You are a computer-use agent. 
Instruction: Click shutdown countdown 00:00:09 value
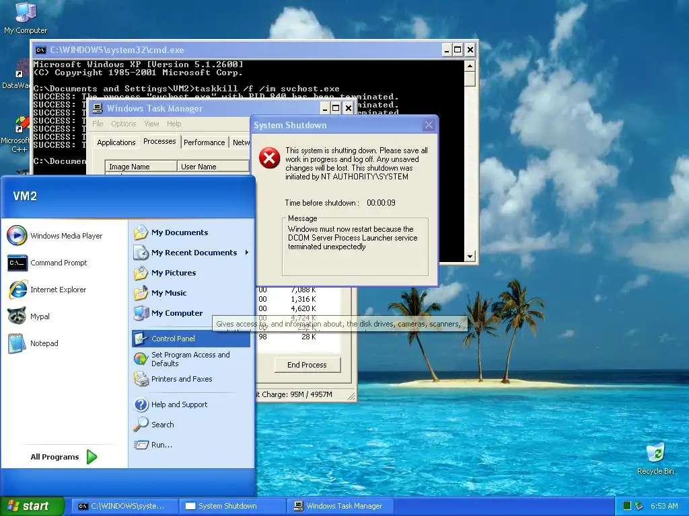(381, 203)
